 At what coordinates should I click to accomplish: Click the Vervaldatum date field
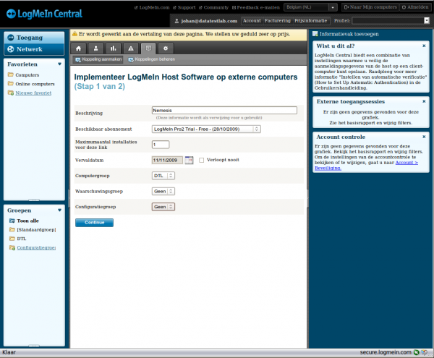coord(167,160)
